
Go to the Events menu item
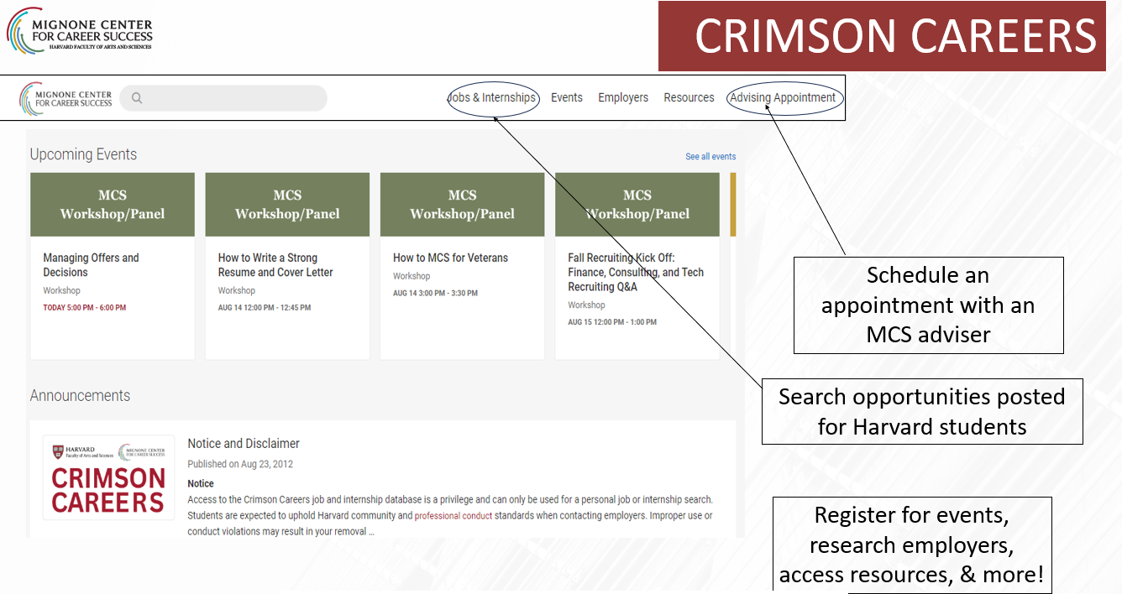click(x=567, y=97)
